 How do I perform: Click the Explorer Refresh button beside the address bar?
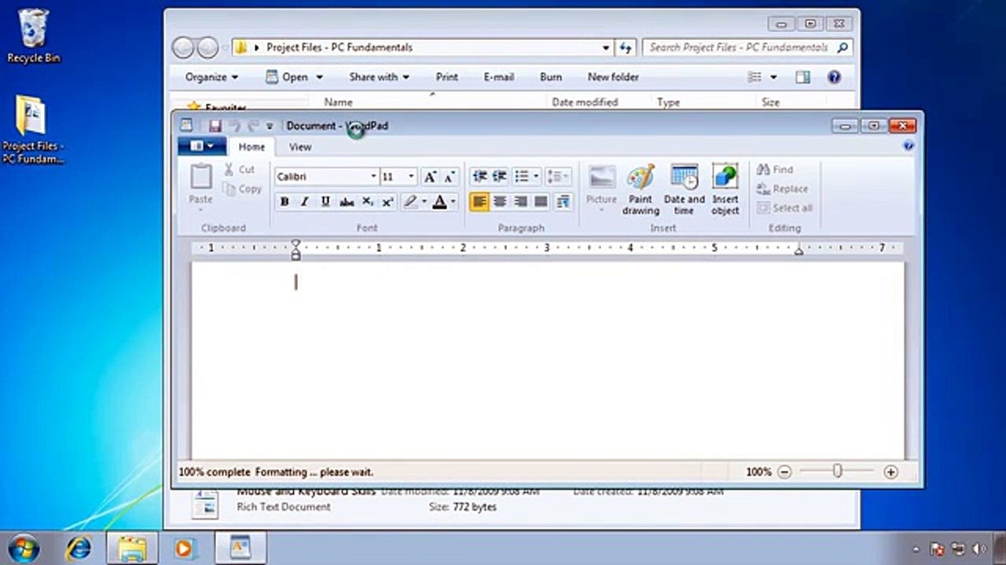click(626, 47)
